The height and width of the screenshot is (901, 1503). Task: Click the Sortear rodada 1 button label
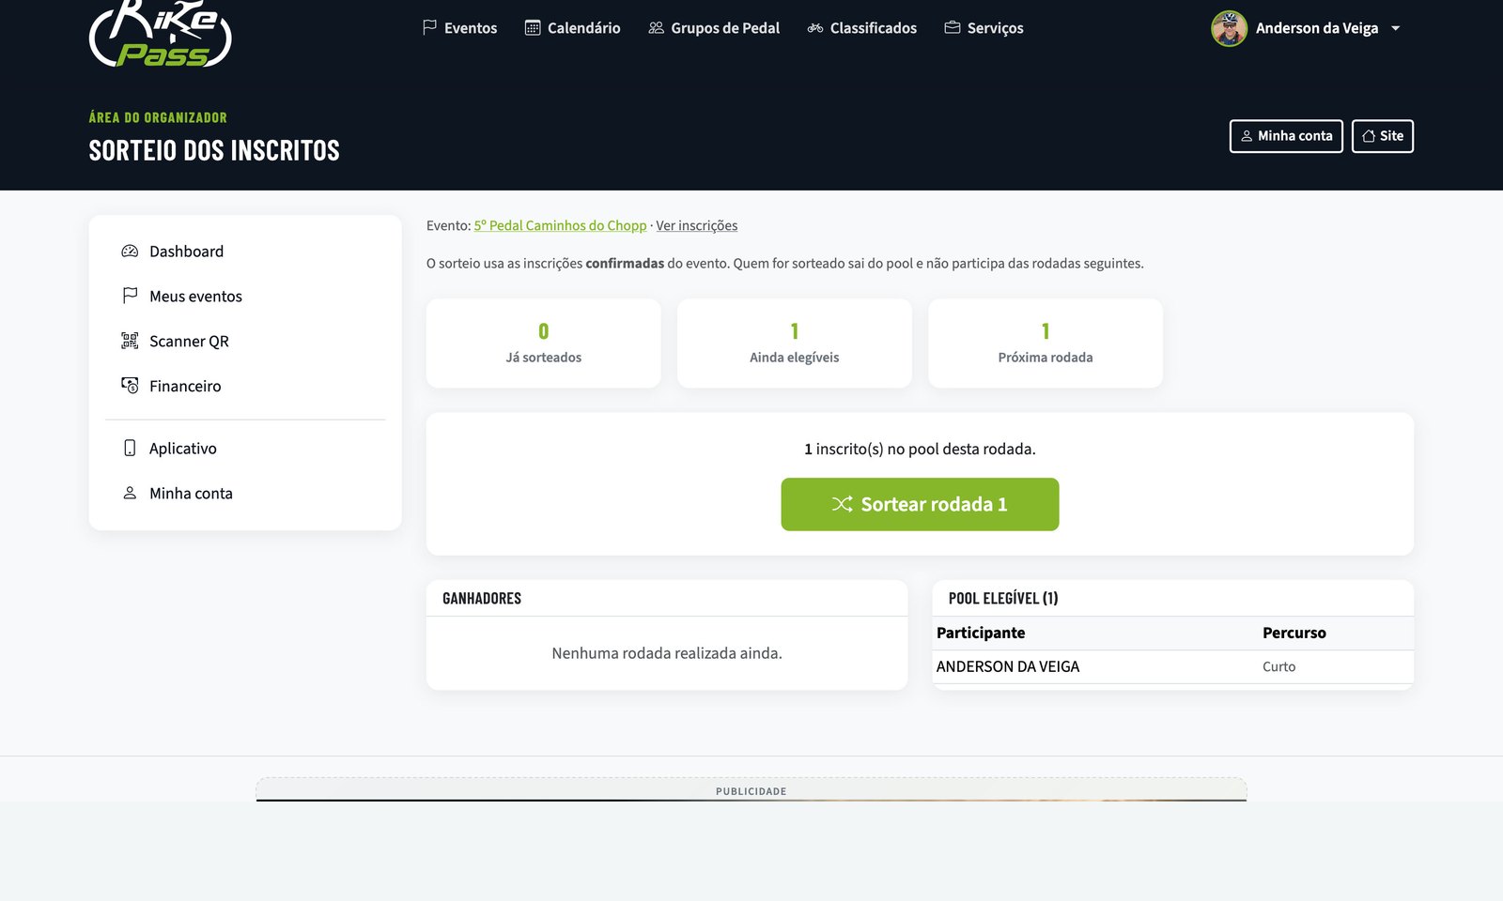click(x=934, y=504)
